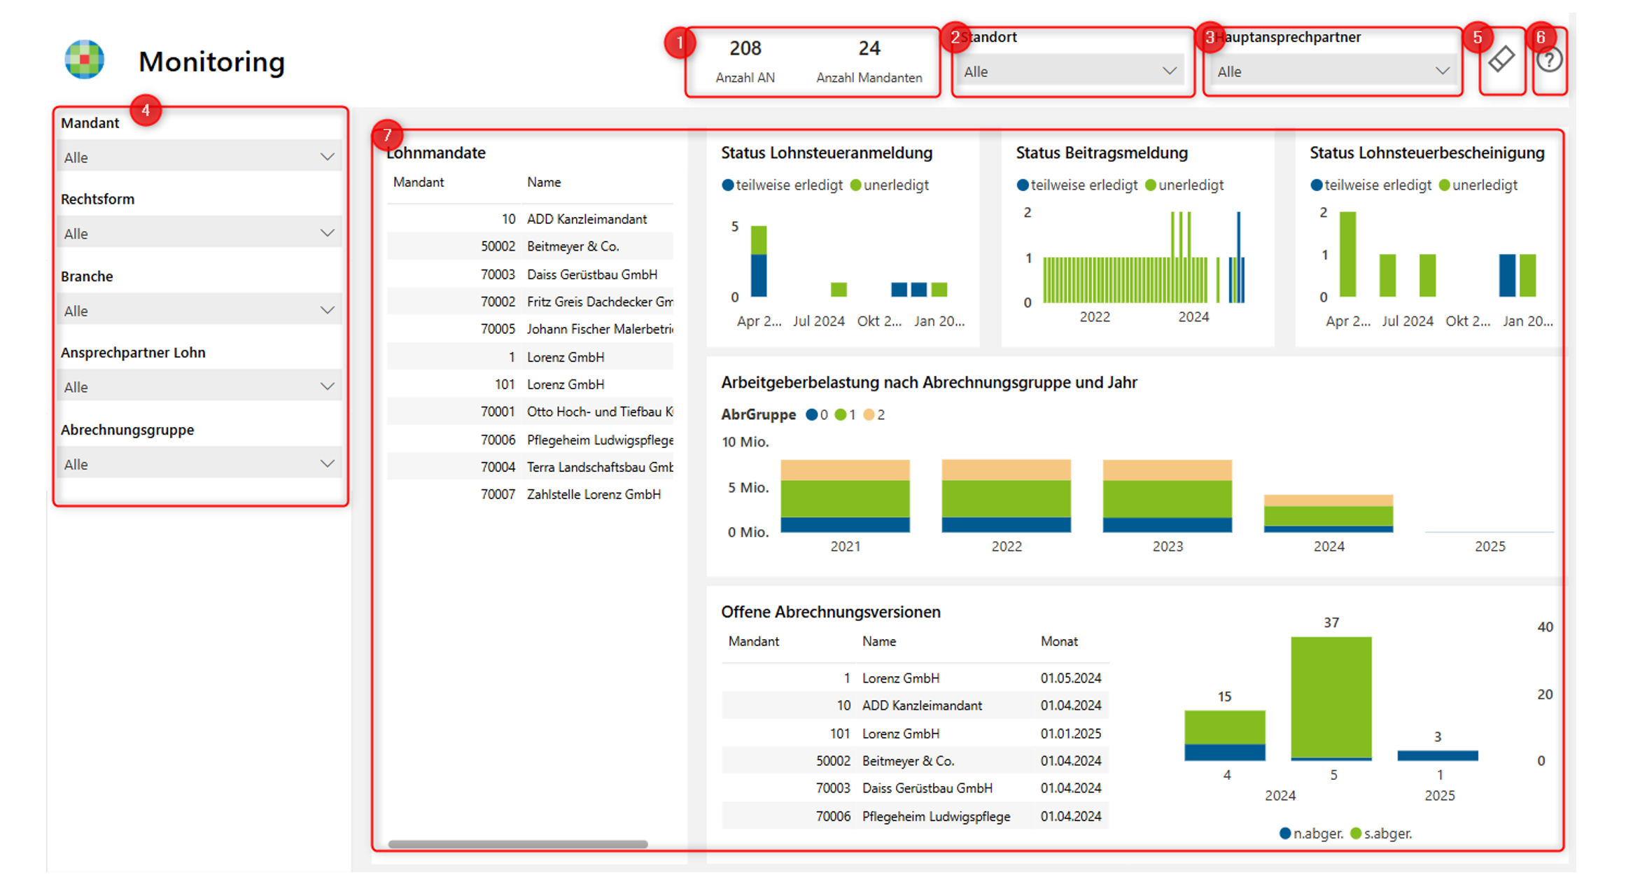Click the bar labeled 15 for month 4

click(x=1225, y=735)
